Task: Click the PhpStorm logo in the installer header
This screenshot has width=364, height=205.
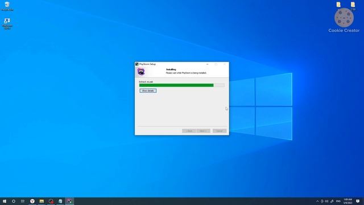Action: [x=140, y=72]
